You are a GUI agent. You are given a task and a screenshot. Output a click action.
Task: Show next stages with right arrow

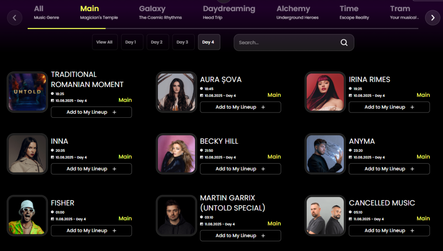(433, 17)
